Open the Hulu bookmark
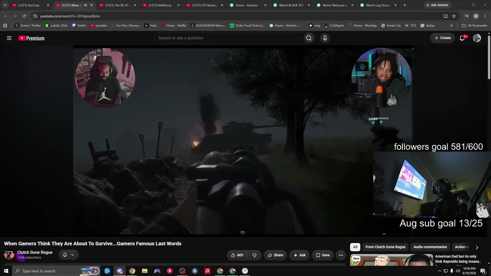This screenshot has width=491, height=276. click(x=150, y=26)
